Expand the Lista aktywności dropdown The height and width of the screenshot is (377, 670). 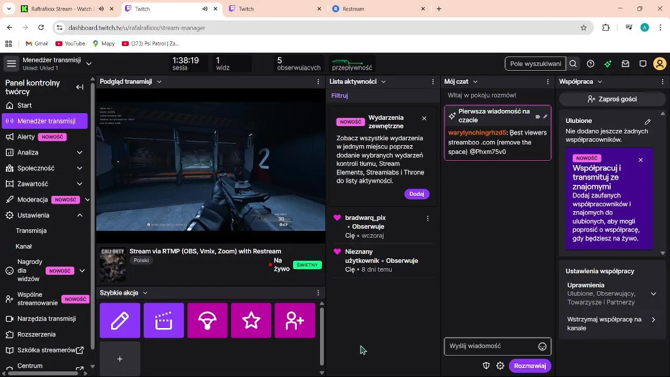[x=383, y=82]
